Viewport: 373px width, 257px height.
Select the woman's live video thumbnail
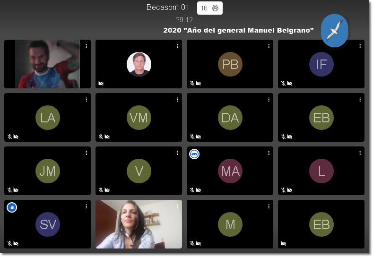(139, 224)
